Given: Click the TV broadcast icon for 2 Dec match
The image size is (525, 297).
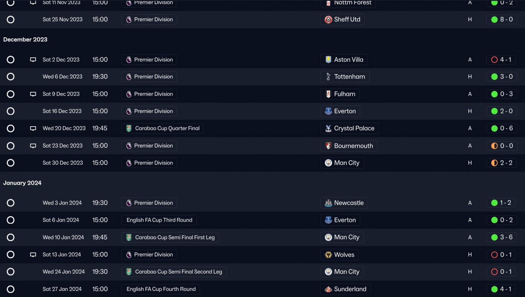Looking at the screenshot, I should coord(33,60).
